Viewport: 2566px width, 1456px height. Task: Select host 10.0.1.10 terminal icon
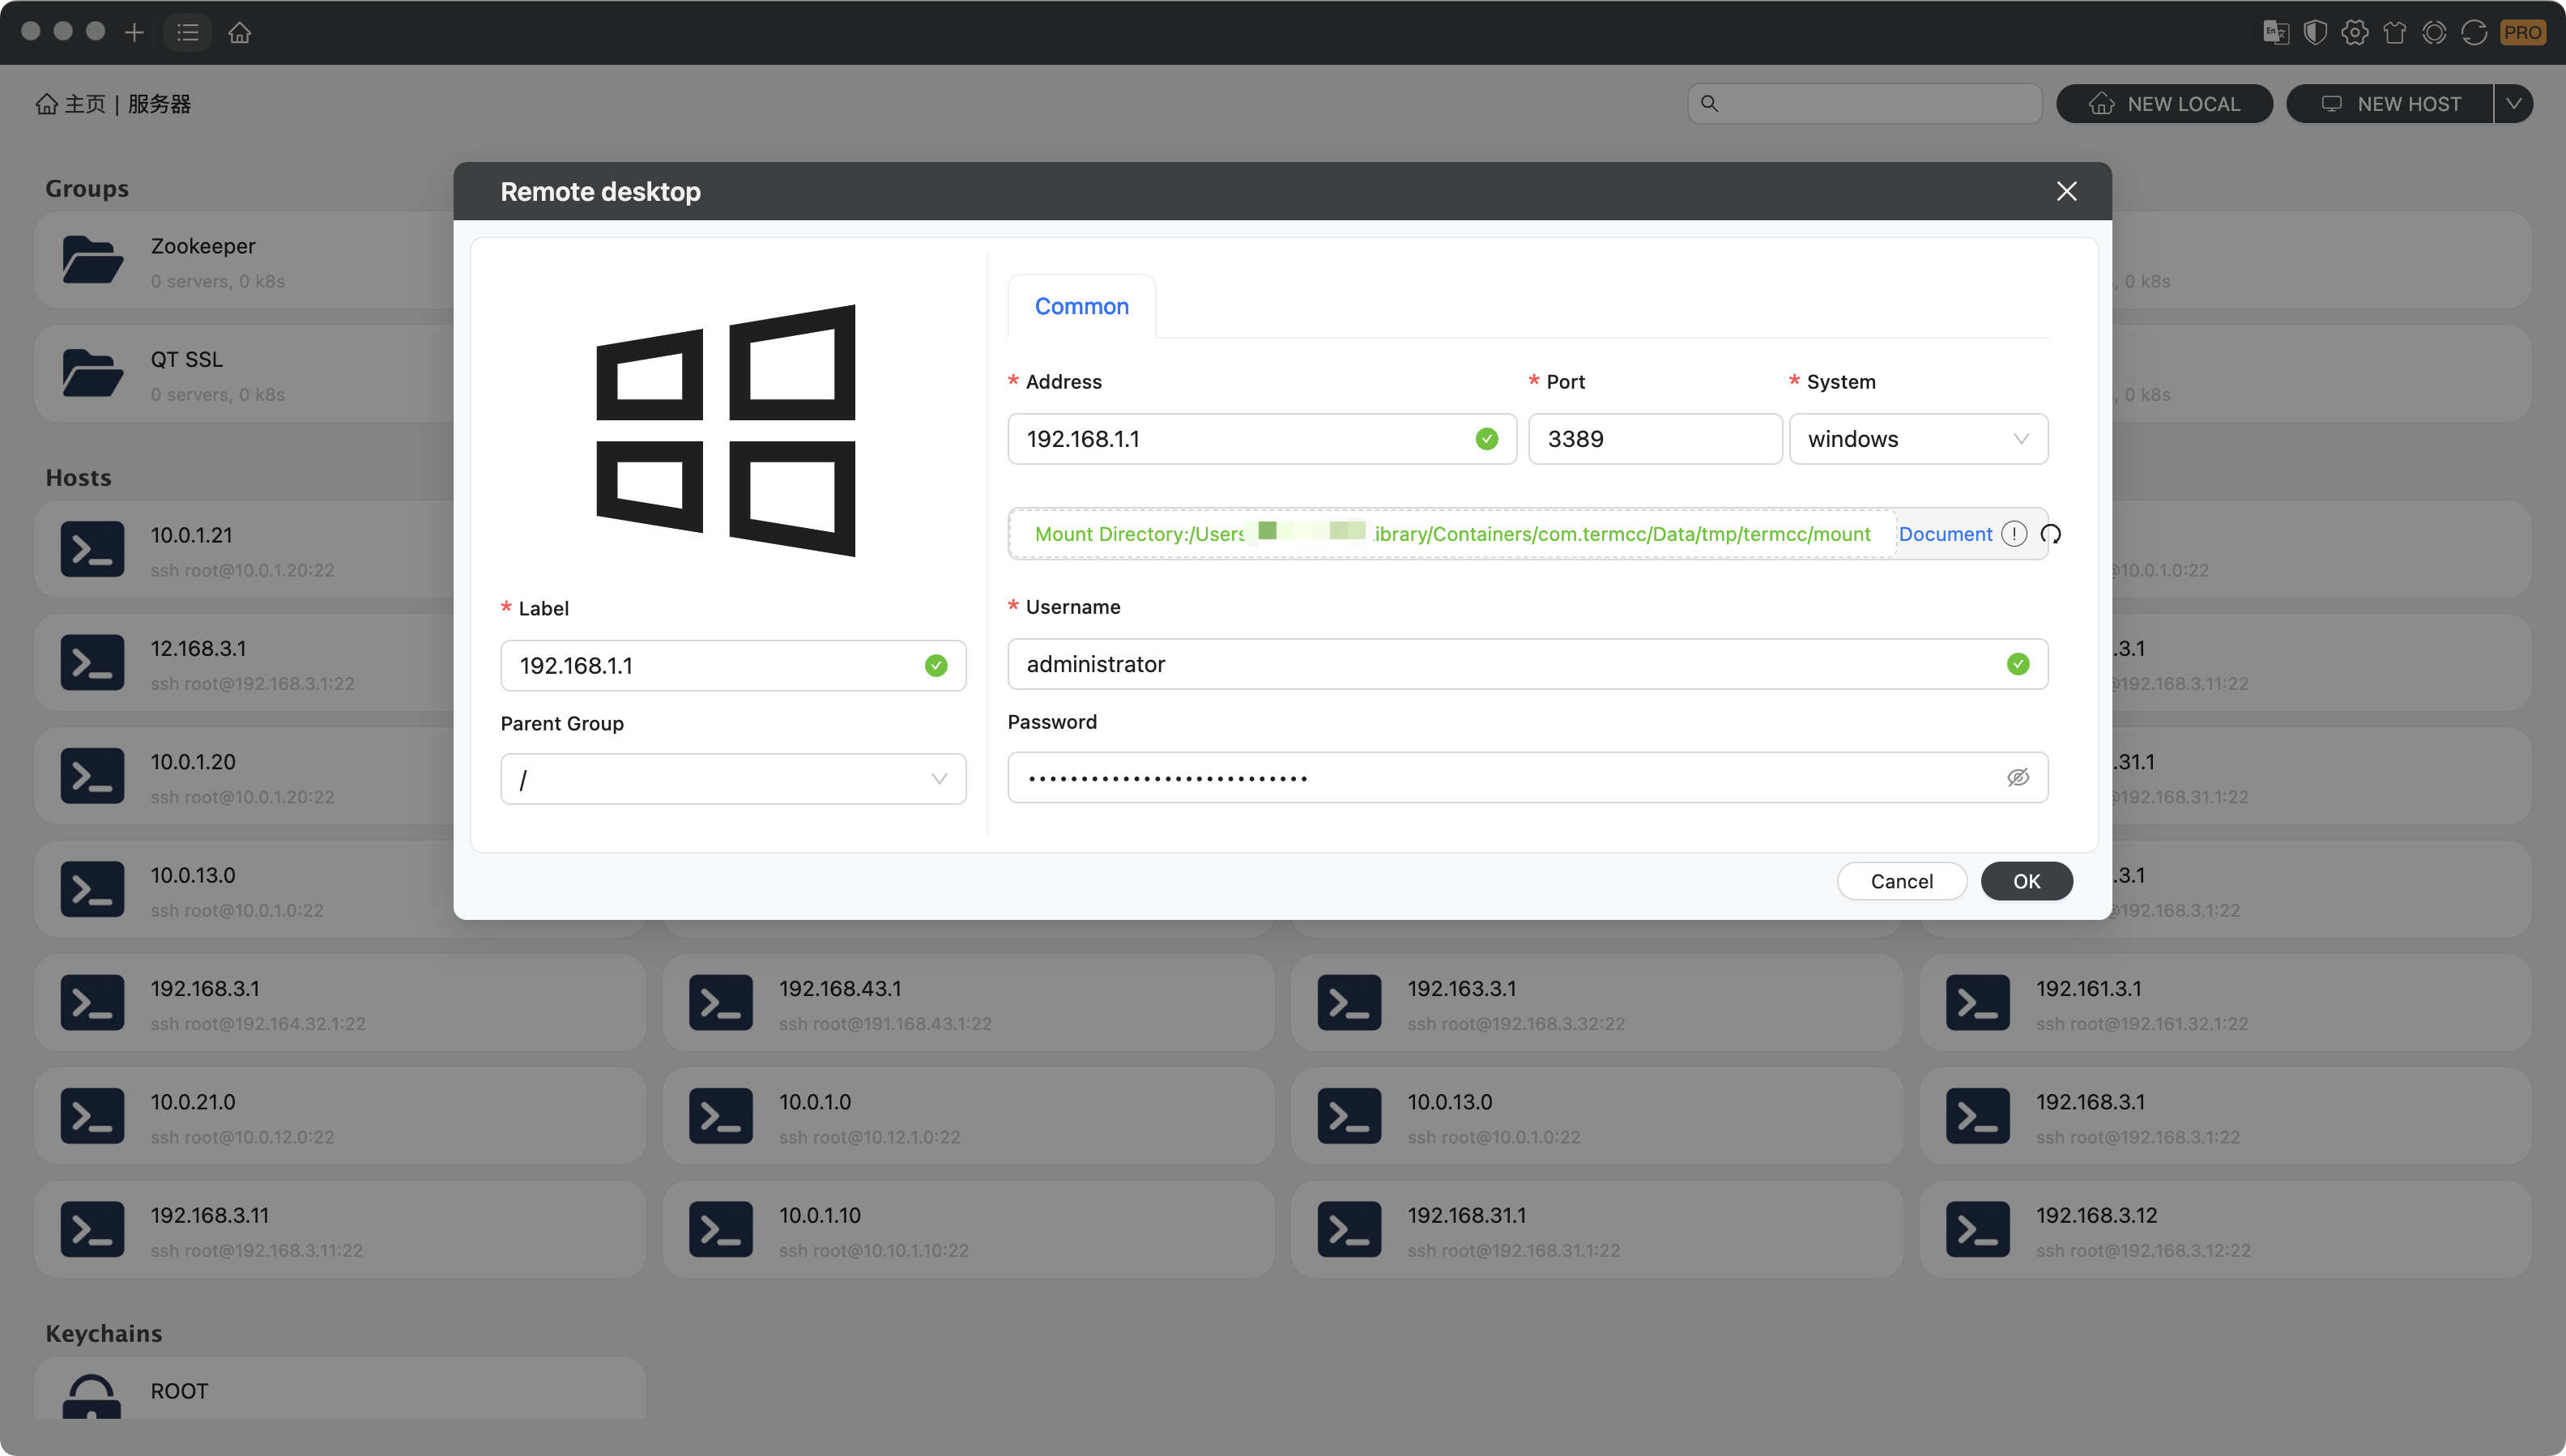tap(721, 1229)
